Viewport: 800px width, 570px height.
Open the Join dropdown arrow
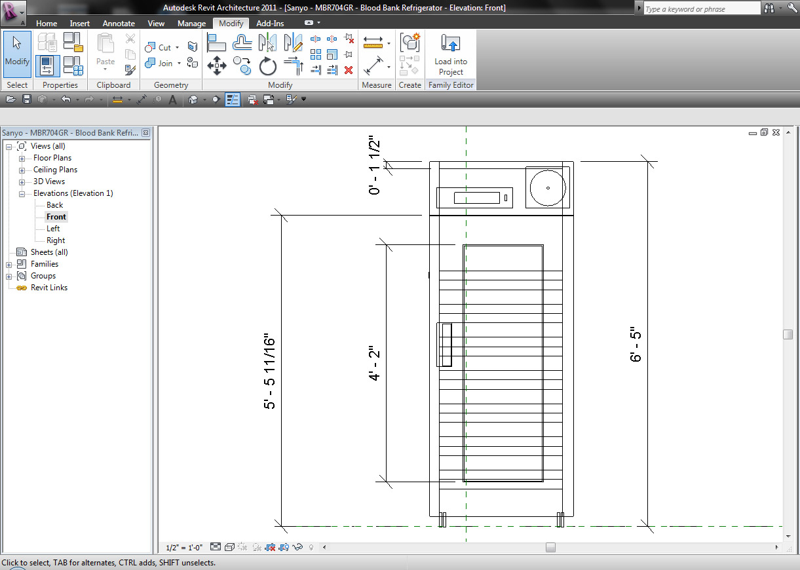(179, 63)
